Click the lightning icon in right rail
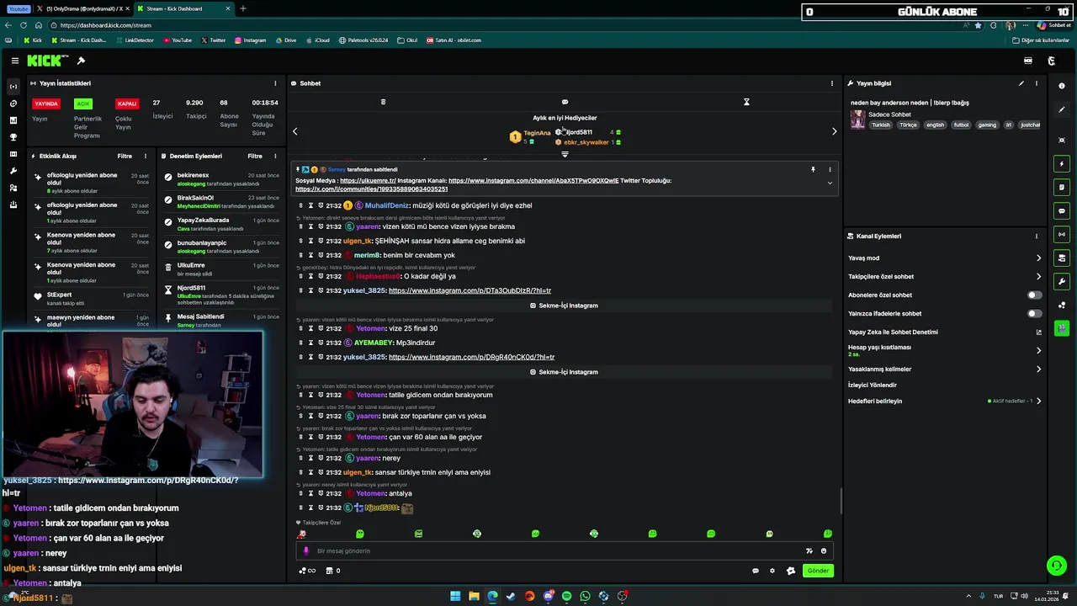The height and width of the screenshot is (606, 1077). coord(1062,163)
